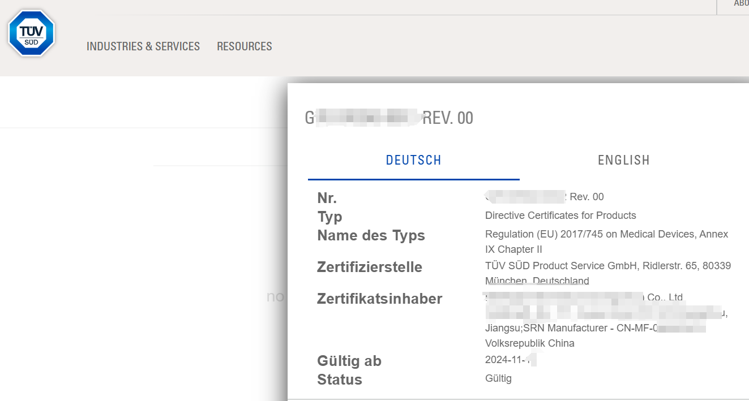Select the 'Zertifizierstelle' label

370,267
